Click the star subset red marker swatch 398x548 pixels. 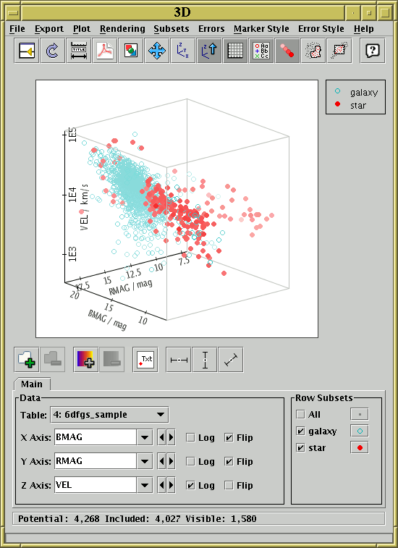point(360,447)
